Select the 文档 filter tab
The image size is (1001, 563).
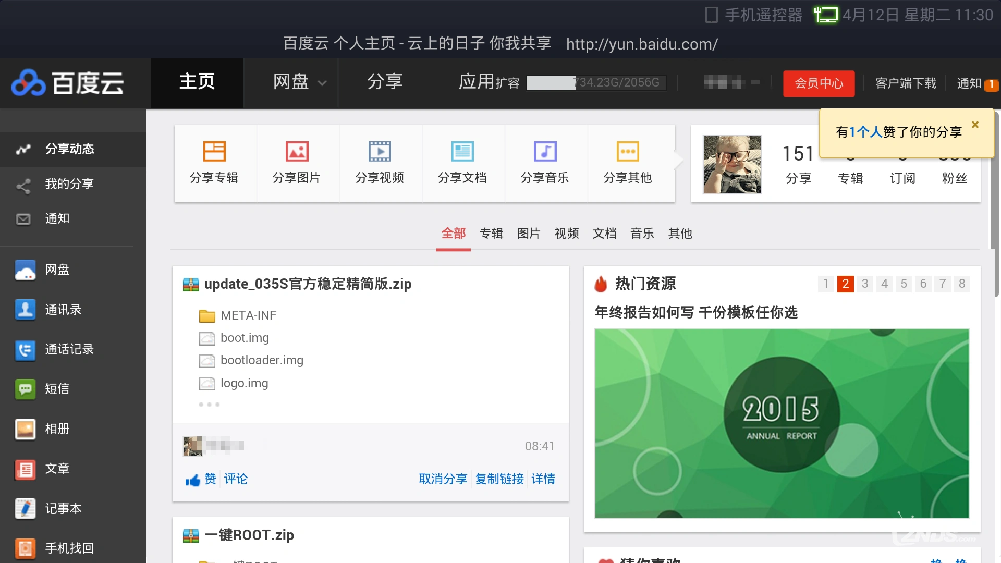[x=605, y=234]
